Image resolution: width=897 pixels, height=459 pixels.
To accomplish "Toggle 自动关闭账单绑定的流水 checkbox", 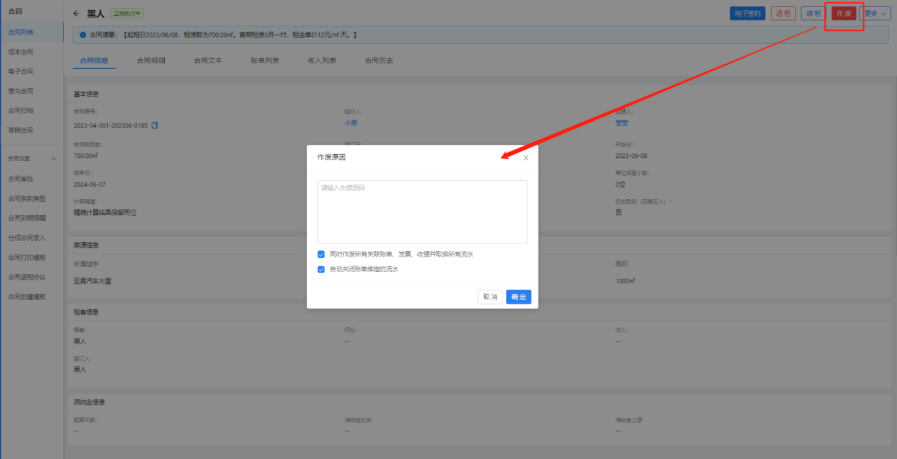I will point(321,269).
